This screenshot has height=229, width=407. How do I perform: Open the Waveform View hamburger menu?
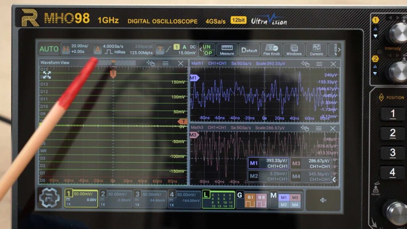click(165, 63)
